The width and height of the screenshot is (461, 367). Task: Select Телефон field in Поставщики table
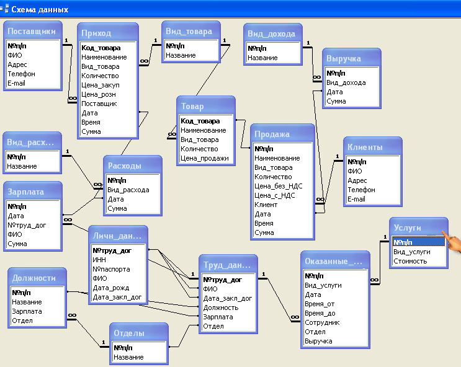click(x=33, y=74)
